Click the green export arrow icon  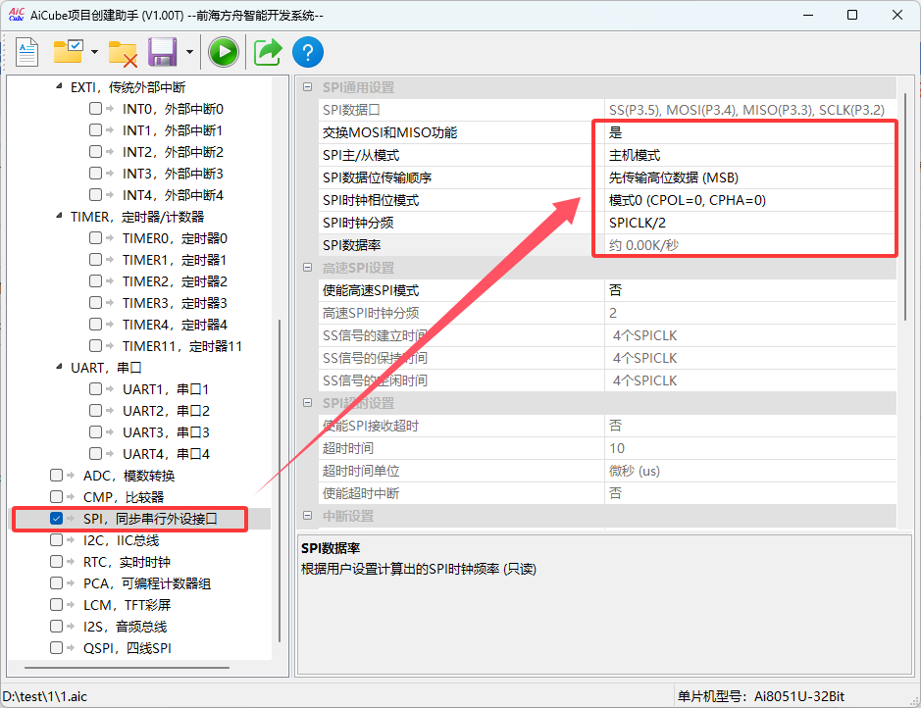pos(268,52)
